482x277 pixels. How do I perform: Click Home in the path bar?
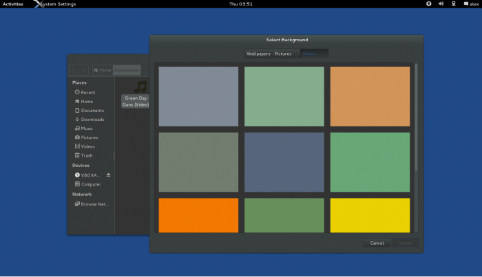103,70
